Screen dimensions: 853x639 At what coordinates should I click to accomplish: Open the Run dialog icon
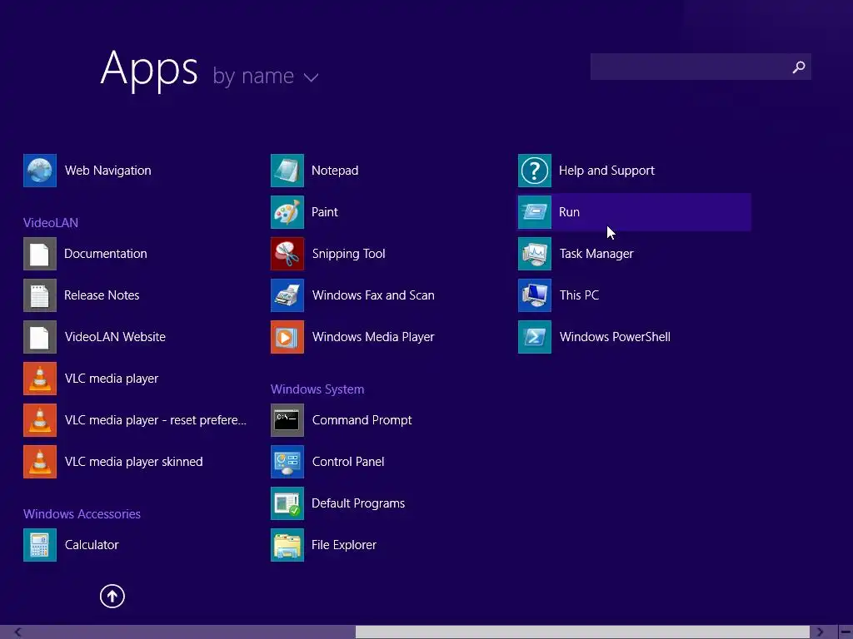point(535,212)
